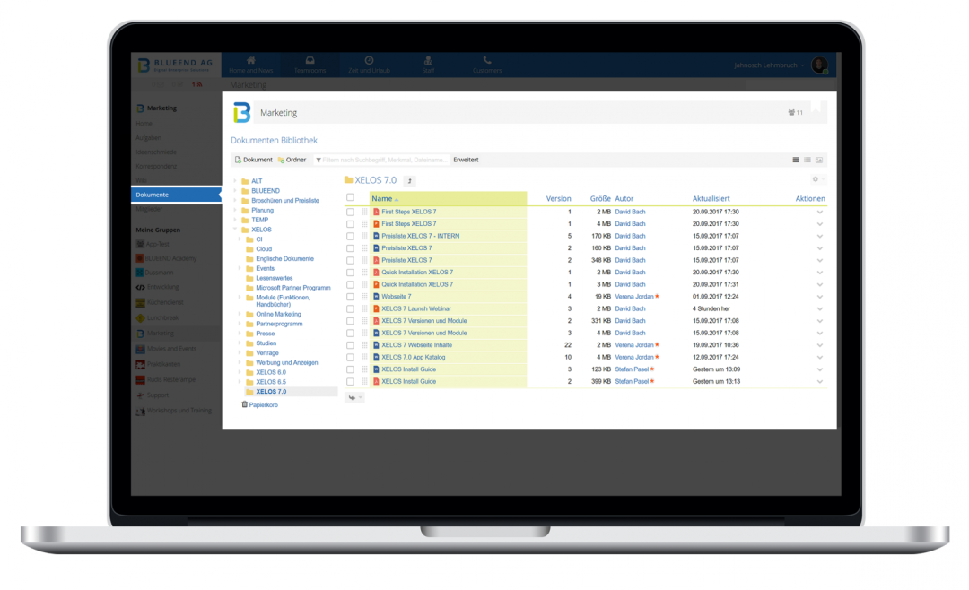Switch to compact list view icon
Viewport: 969px width, 590px height.
[x=807, y=160]
